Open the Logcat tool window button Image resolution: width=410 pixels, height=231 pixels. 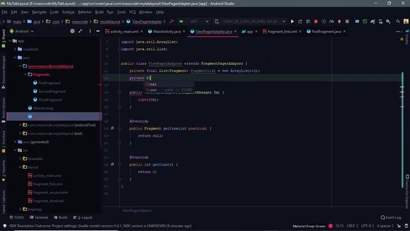point(83,218)
